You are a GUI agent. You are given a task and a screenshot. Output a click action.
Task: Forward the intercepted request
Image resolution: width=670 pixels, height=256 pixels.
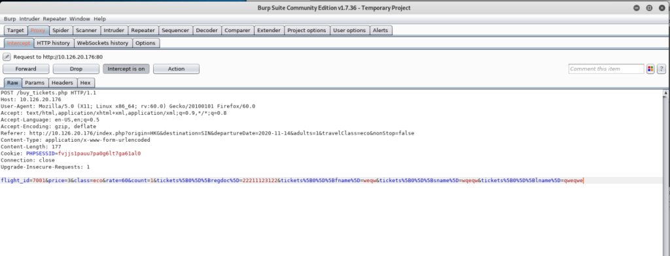coord(26,69)
